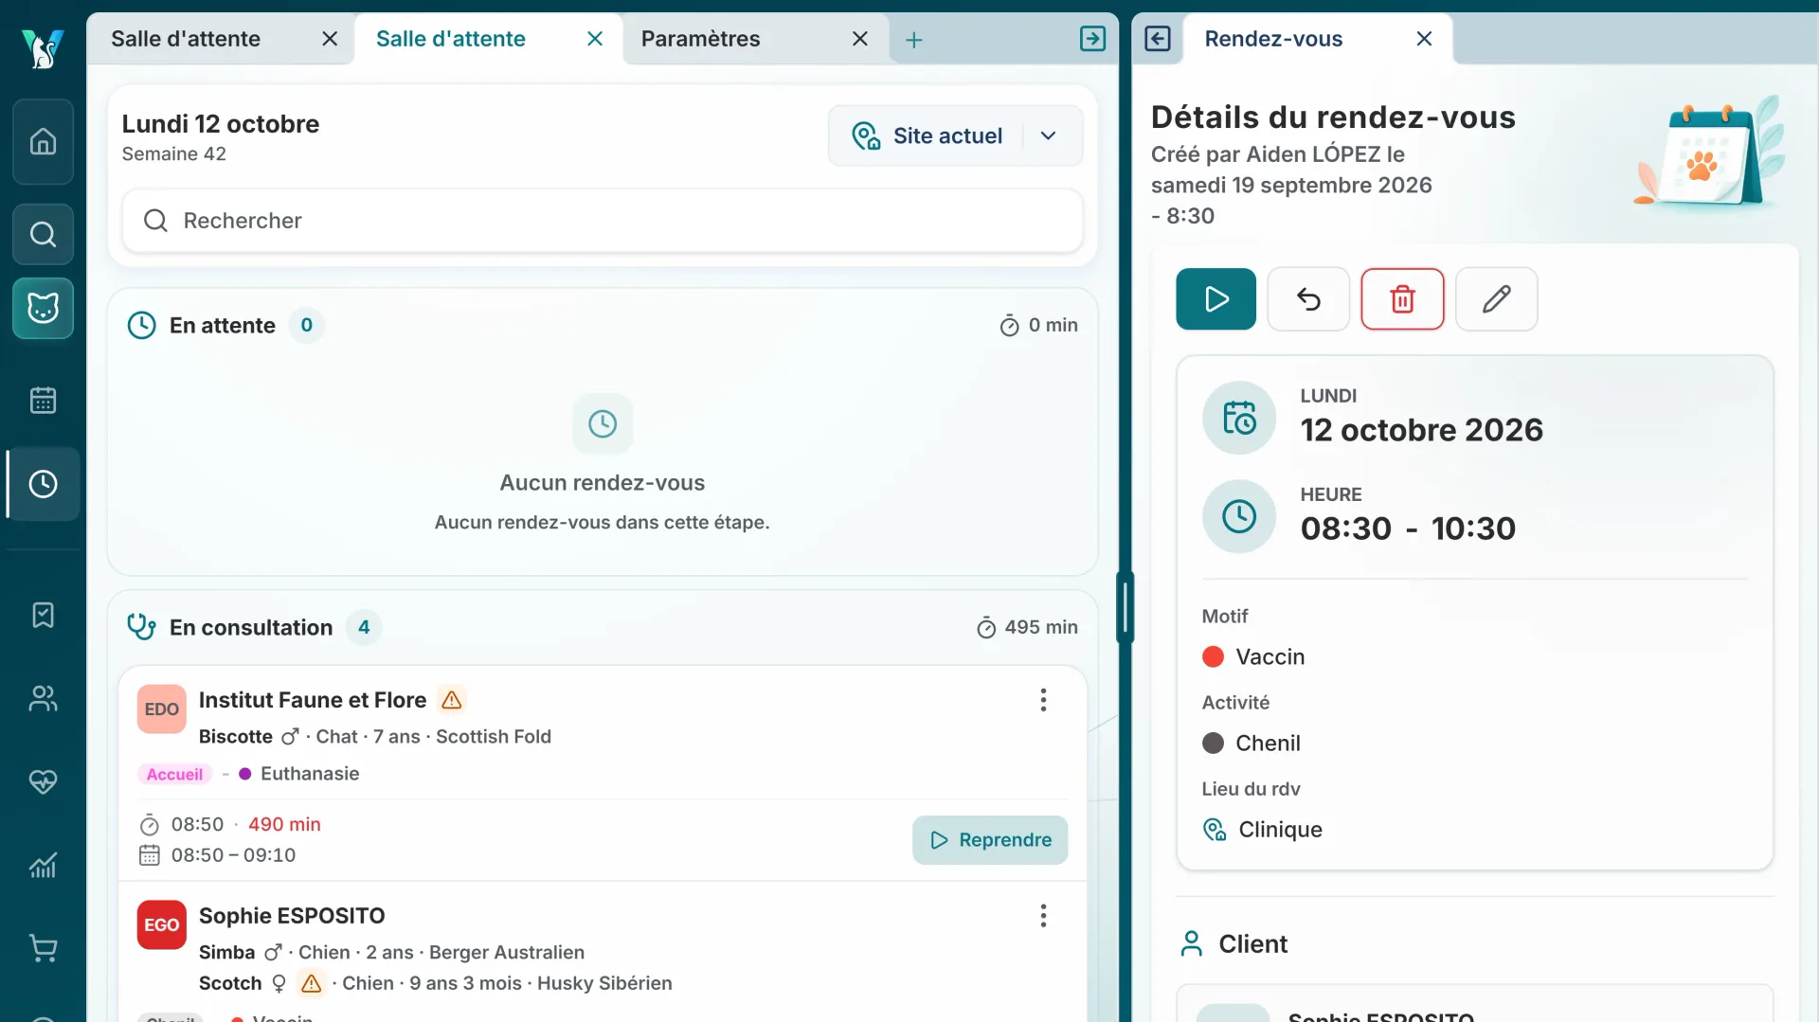Image resolution: width=1819 pixels, height=1022 pixels.
Task: Add a new tab with plus icon
Action: click(x=913, y=40)
